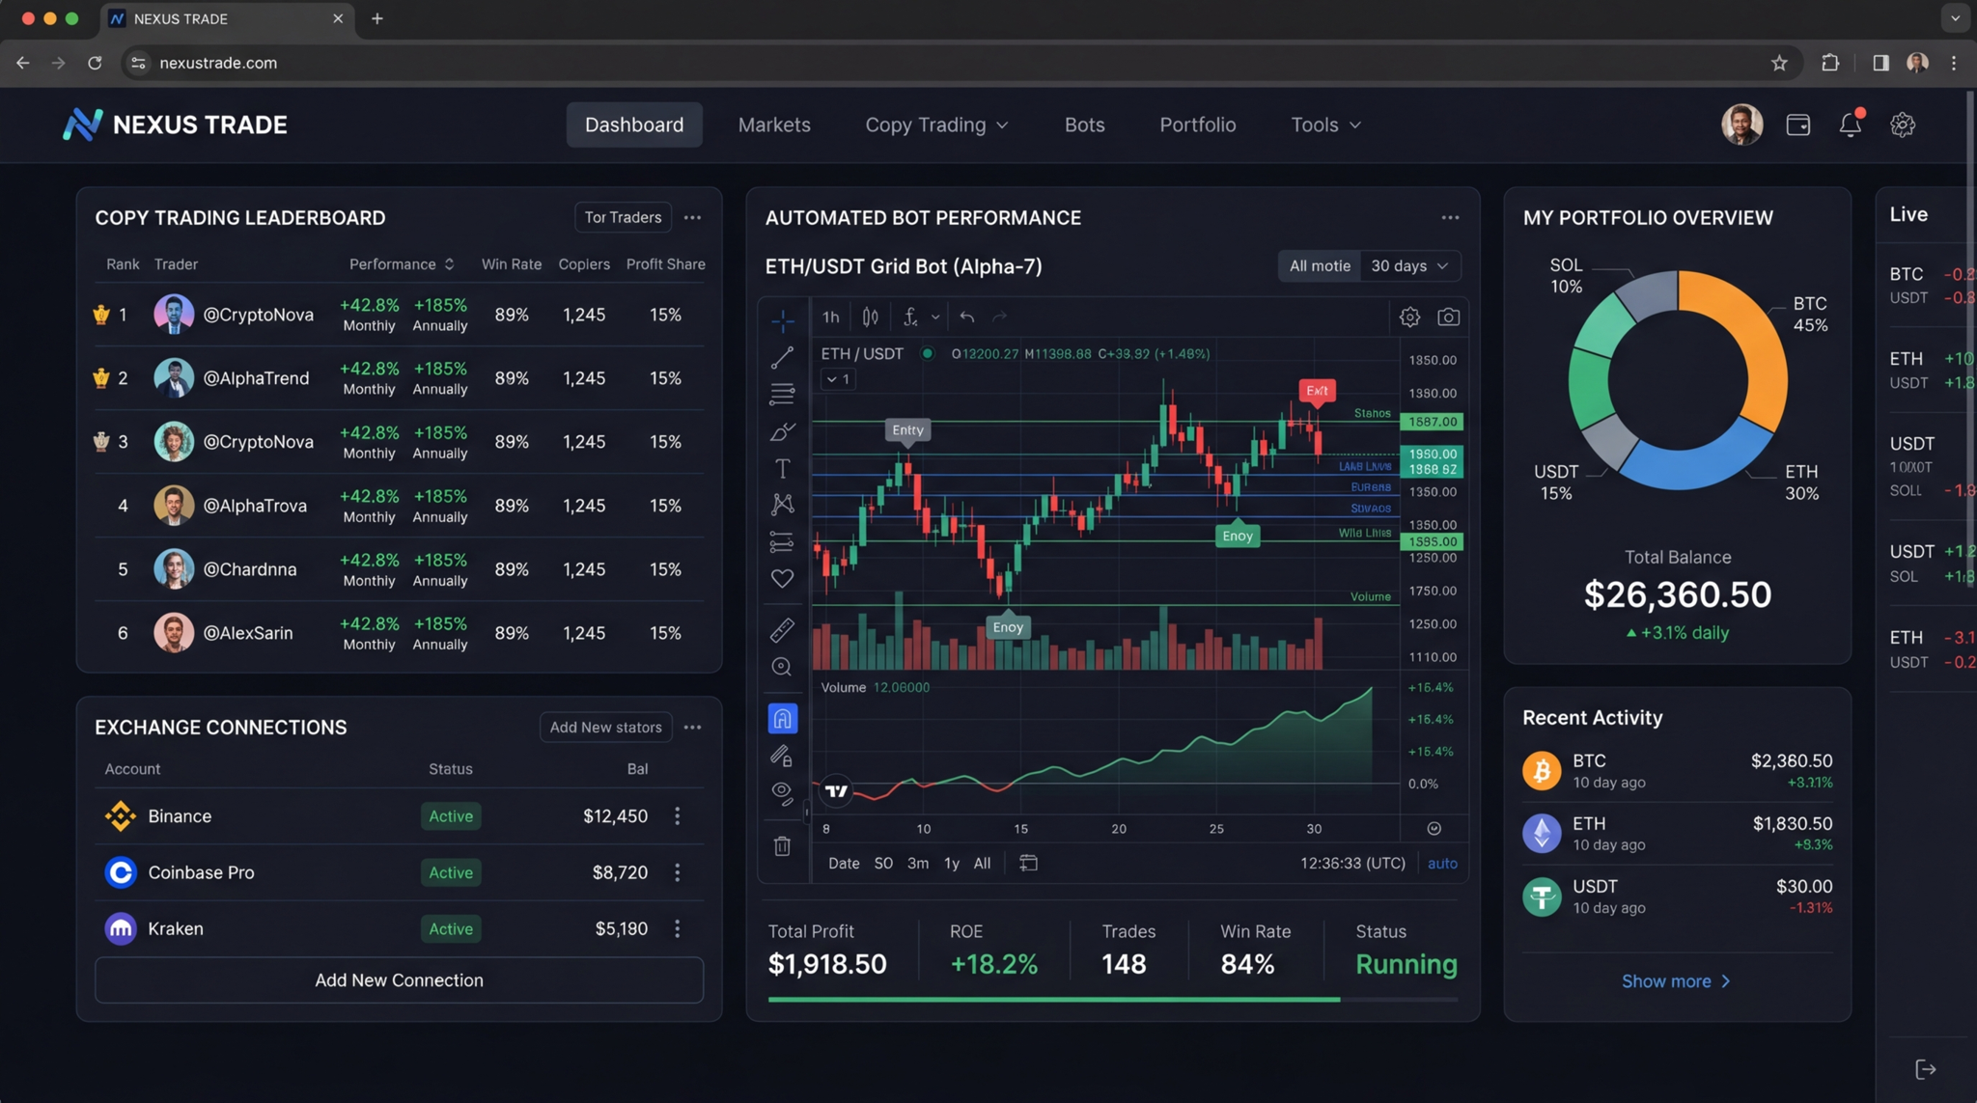Open the measure ruler tool
This screenshot has width=1977, height=1103.
coord(782,629)
